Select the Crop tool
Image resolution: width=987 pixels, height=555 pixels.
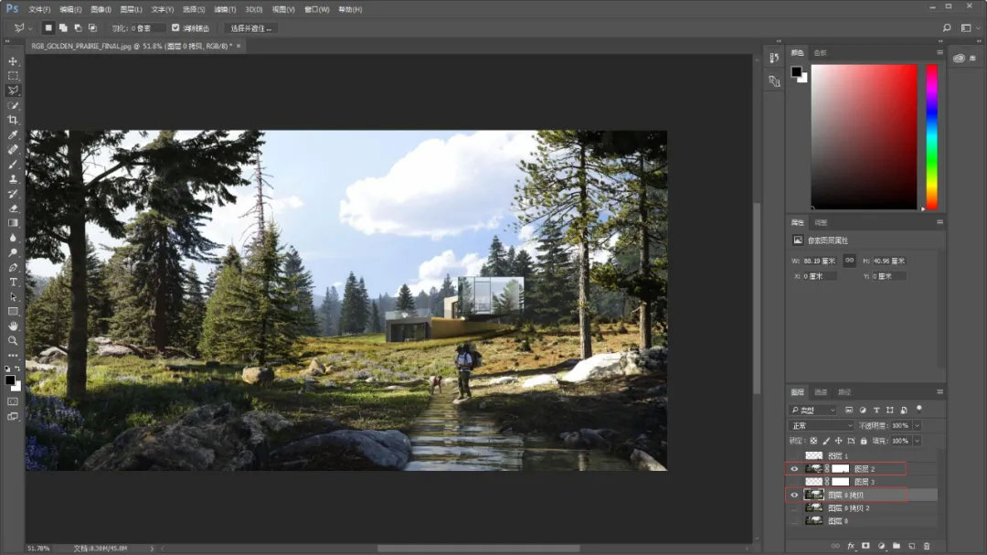pyautogui.click(x=13, y=120)
